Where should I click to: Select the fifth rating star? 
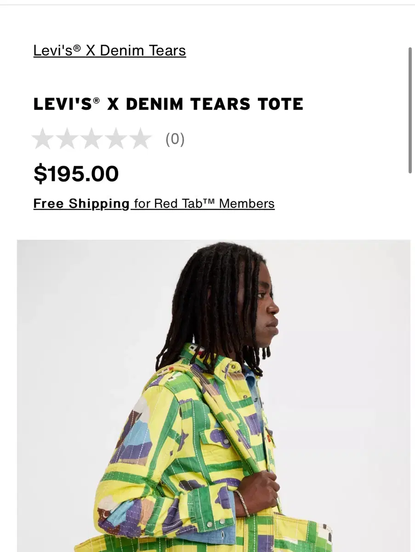(x=141, y=138)
